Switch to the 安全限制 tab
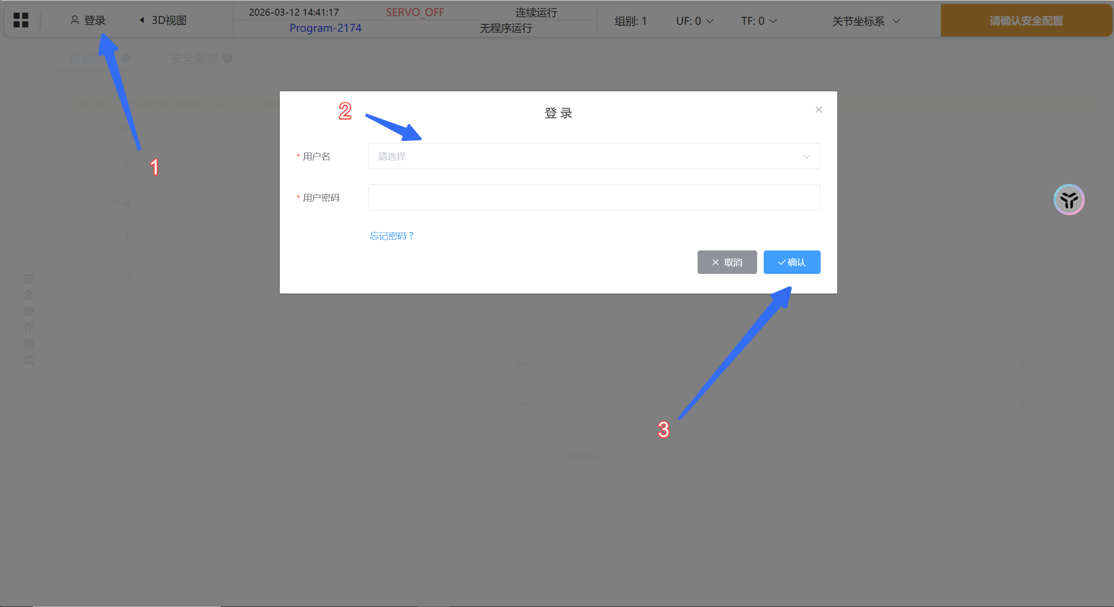 tap(194, 58)
